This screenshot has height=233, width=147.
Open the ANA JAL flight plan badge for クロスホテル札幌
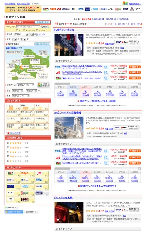[127, 210]
